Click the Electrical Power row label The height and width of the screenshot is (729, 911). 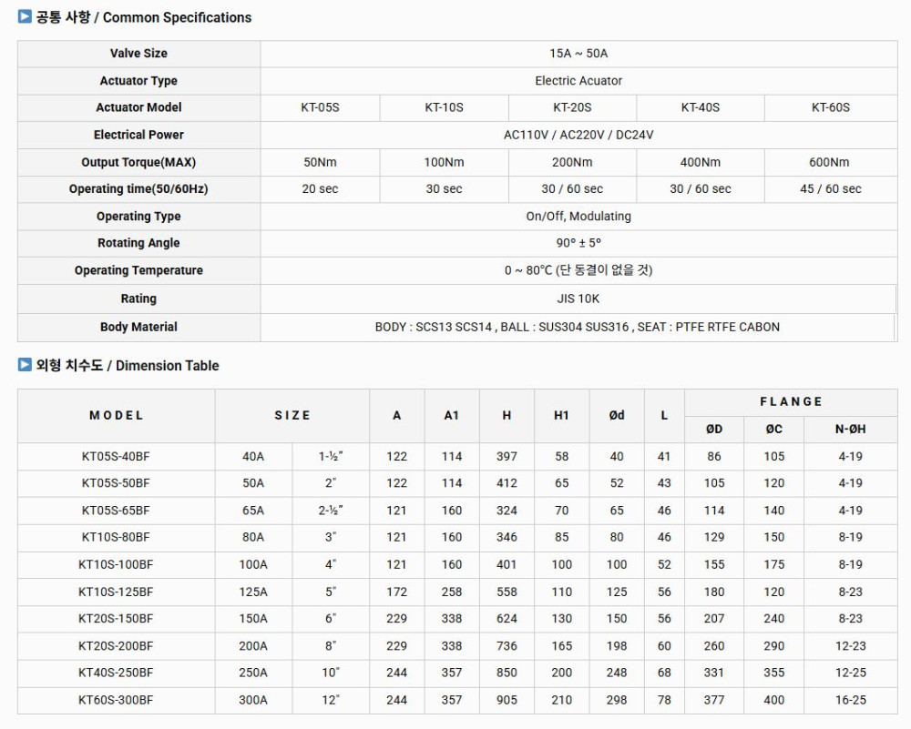[138, 135]
